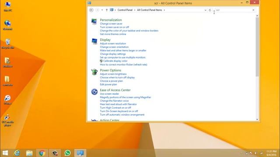The height and width of the screenshot is (157, 280).
Task: Clear the search box with X
Action: (253, 10)
